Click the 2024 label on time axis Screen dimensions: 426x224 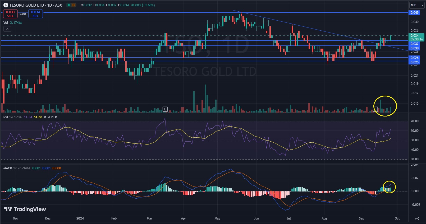point(80,218)
